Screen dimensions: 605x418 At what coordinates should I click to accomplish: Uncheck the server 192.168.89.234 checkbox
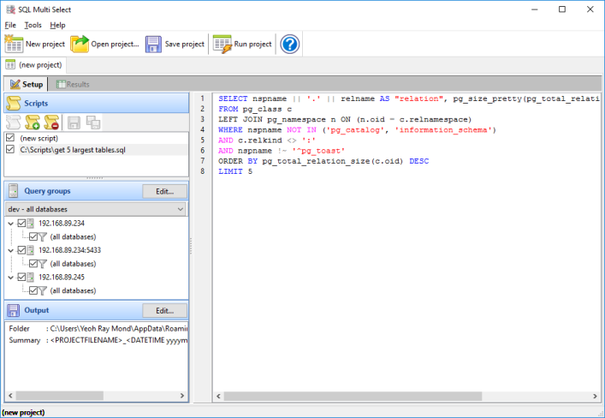(22, 224)
